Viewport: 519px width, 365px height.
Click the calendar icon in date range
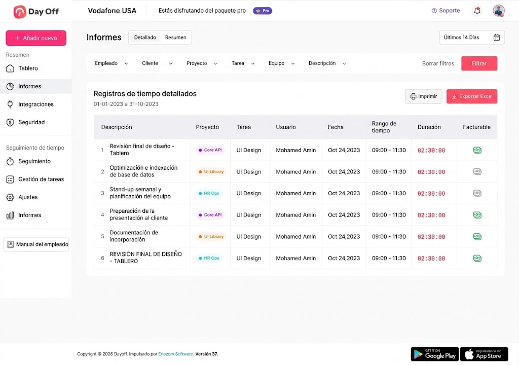click(x=497, y=38)
